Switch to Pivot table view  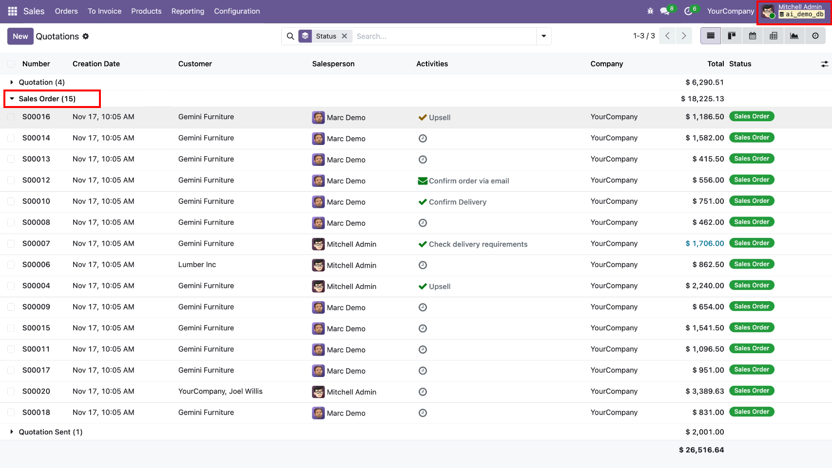click(774, 36)
